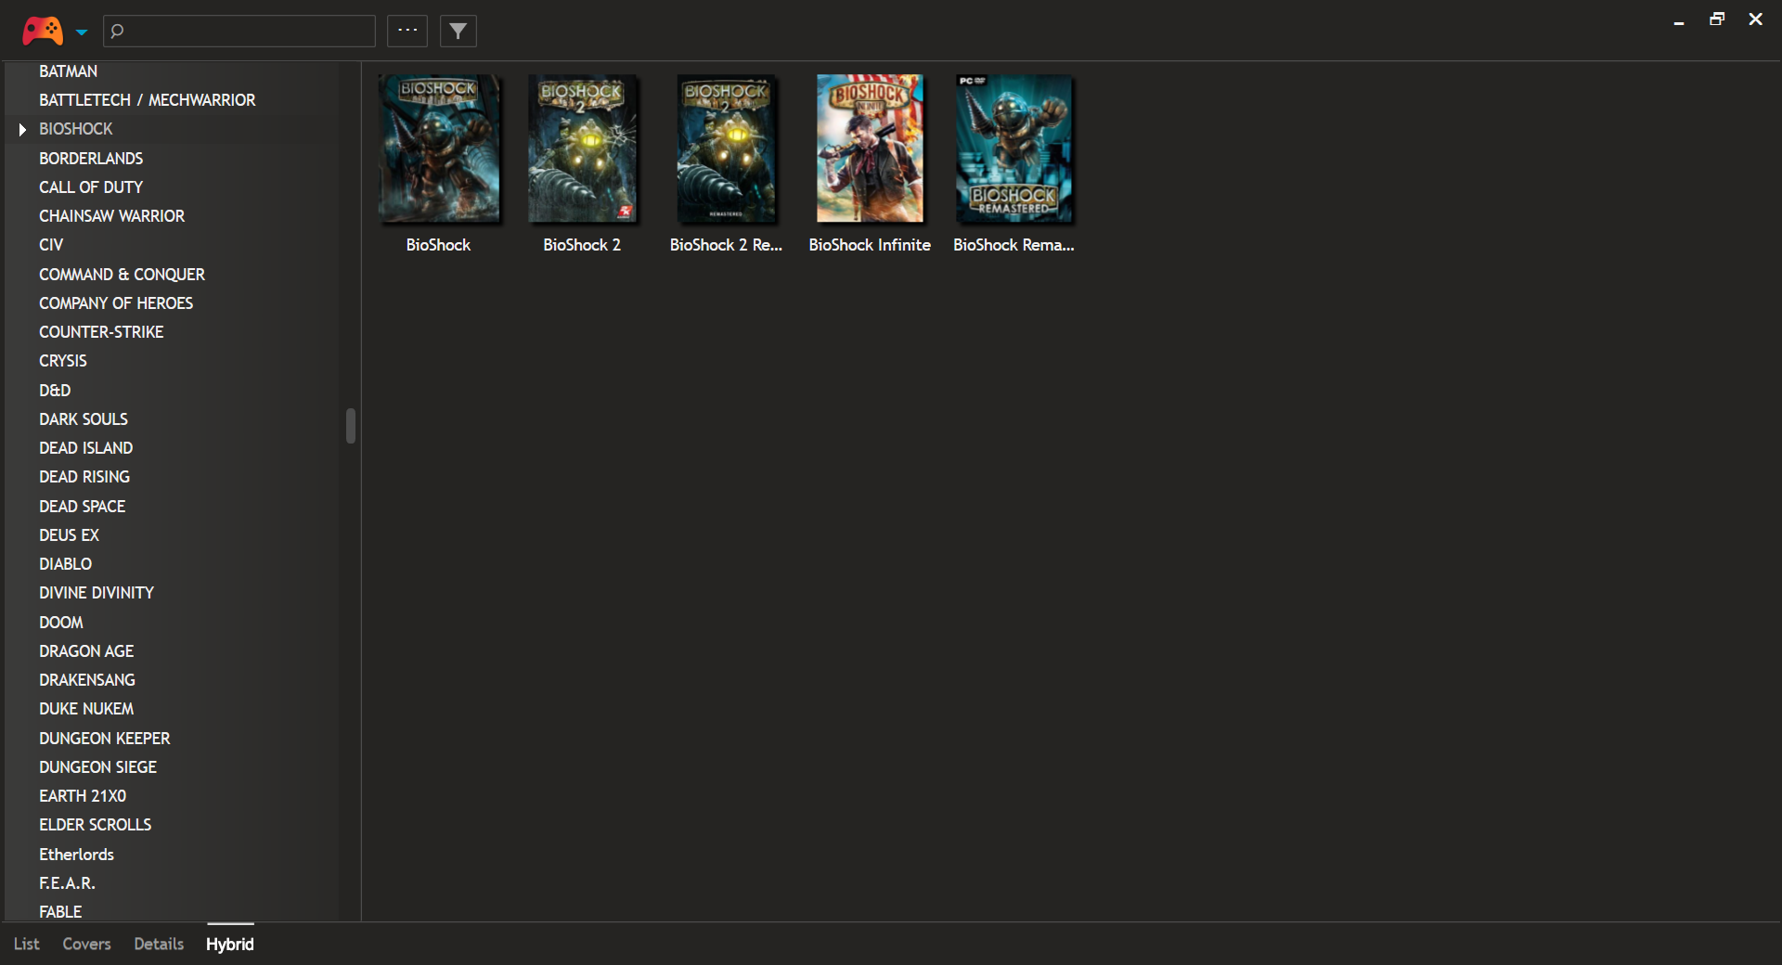Select ELDER SCROLLS entry
The height and width of the screenshot is (965, 1782).
[95, 825]
